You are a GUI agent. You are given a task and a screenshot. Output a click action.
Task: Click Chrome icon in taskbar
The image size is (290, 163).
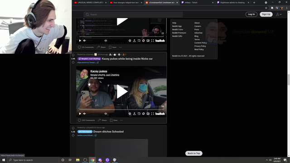point(92,160)
